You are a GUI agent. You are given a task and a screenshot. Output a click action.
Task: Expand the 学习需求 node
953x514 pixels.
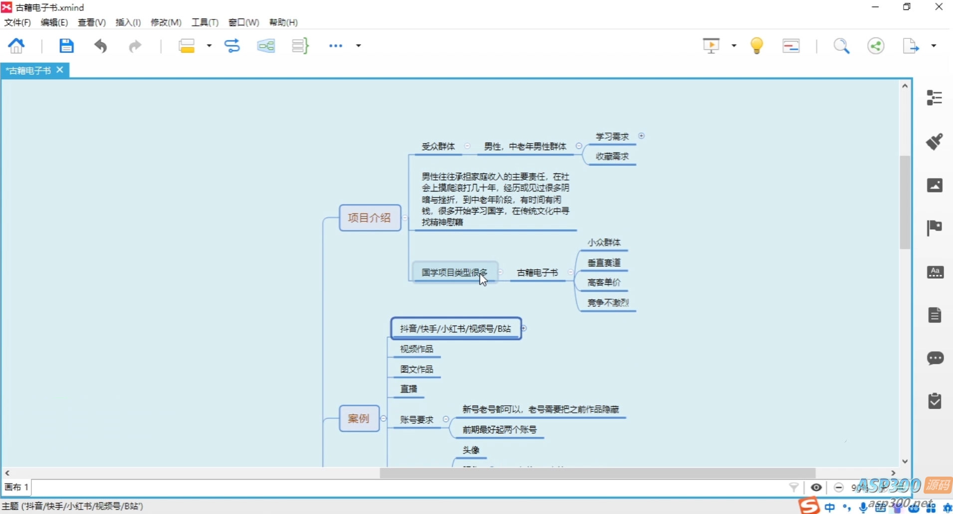pyautogui.click(x=642, y=136)
